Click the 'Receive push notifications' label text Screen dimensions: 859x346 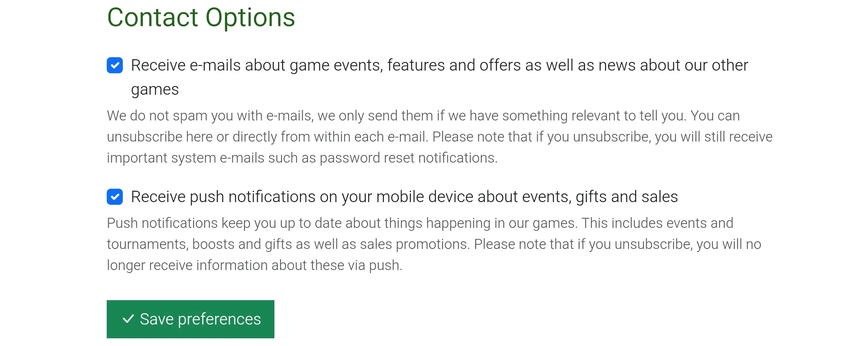pyautogui.click(x=404, y=197)
